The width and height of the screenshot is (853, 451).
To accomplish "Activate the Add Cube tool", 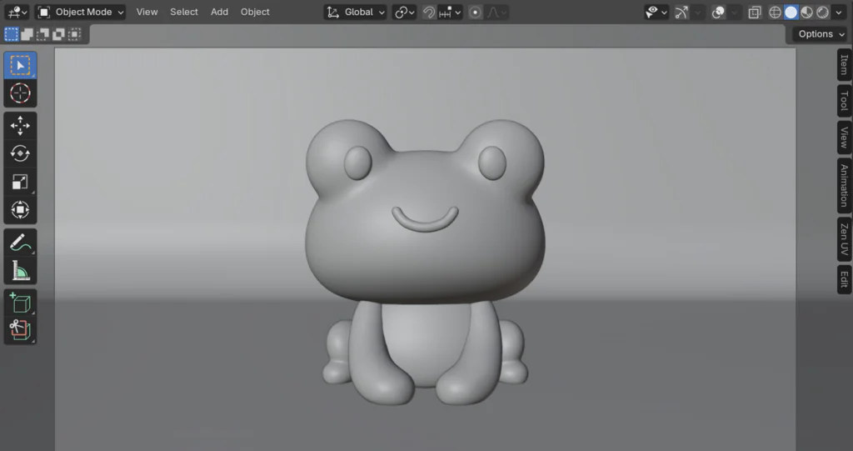I will point(20,303).
